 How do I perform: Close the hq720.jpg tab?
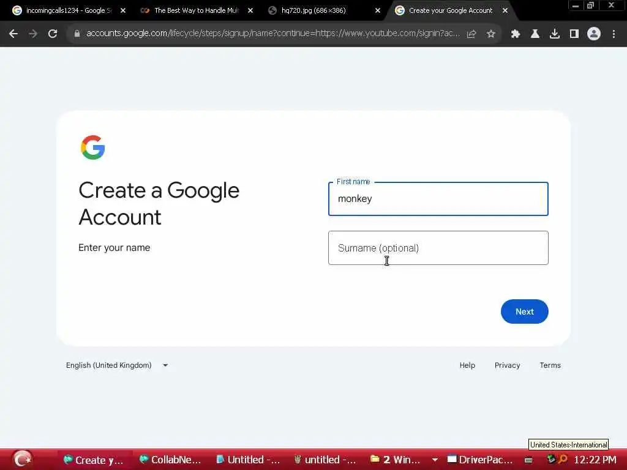coord(377,10)
